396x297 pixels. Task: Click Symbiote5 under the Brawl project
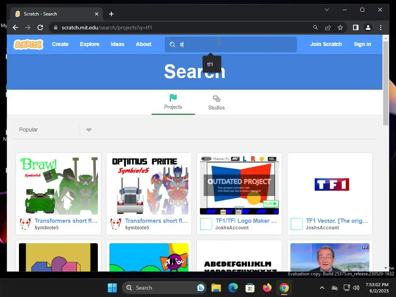(46, 227)
